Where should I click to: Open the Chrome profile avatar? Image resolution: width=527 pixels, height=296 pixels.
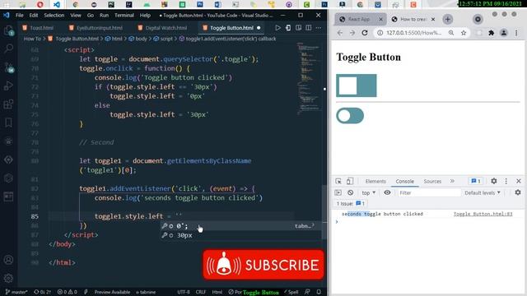(504, 33)
